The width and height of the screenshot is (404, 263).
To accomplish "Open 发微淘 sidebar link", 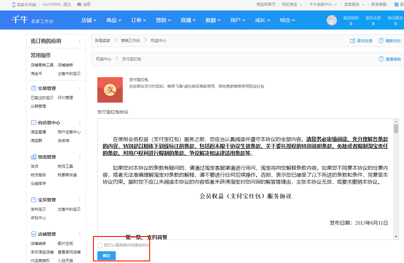I will point(63,140).
